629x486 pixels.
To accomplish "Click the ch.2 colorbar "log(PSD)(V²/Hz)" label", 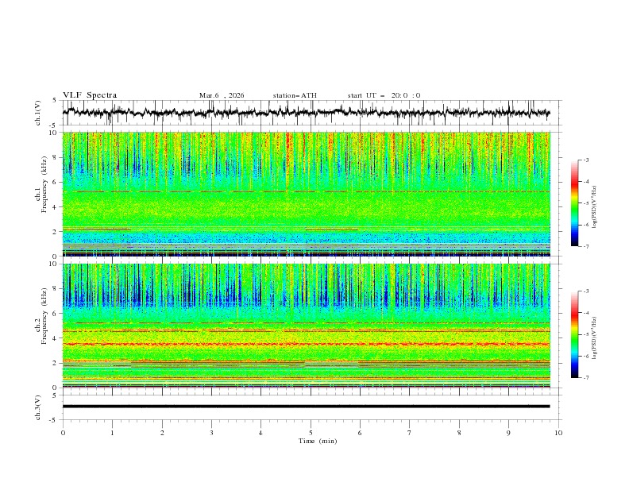I will 595,338.
